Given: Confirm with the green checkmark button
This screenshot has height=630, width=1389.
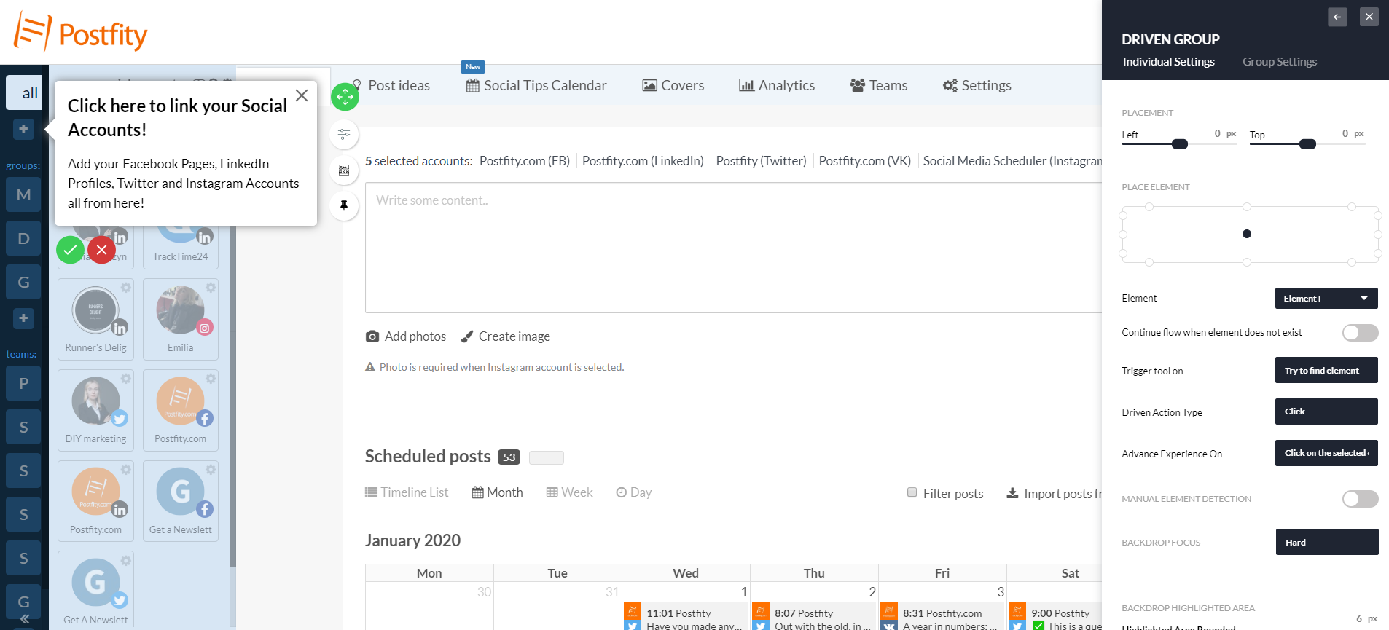Looking at the screenshot, I should (70, 250).
